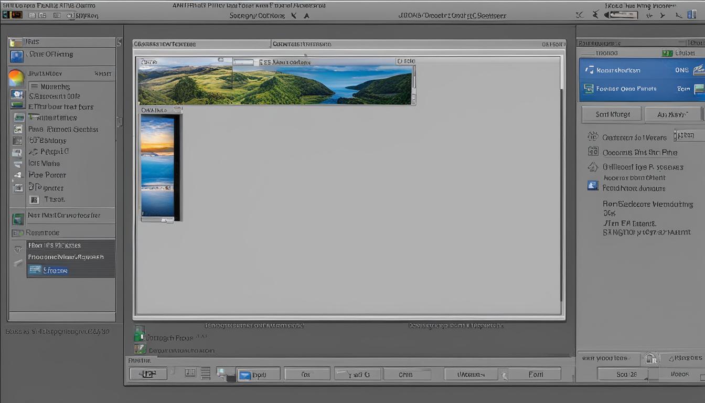Adjust the slider control in top-right toolbar
This screenshot has width=705, height=403.
621,15
